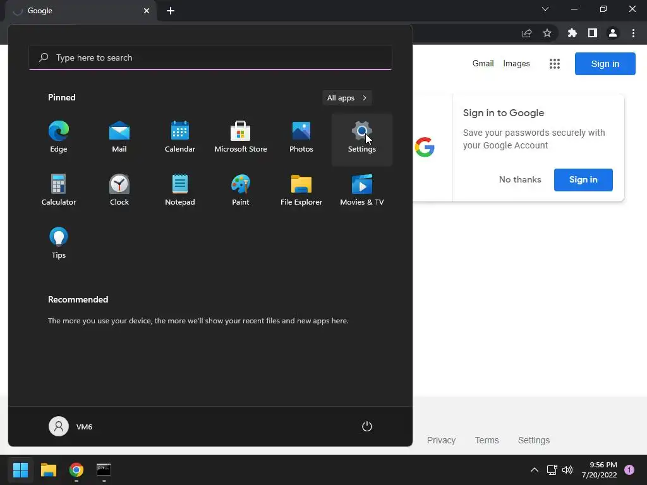Screen dimensions: 647x485
Task: Open Chrome's tab search dropdown
Action: (x=545, y=9)
